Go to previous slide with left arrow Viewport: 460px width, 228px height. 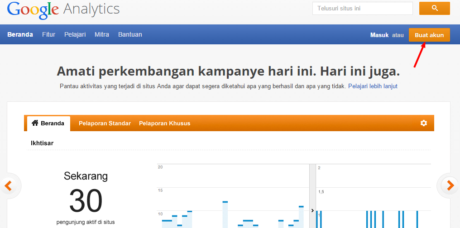point(8,185)
